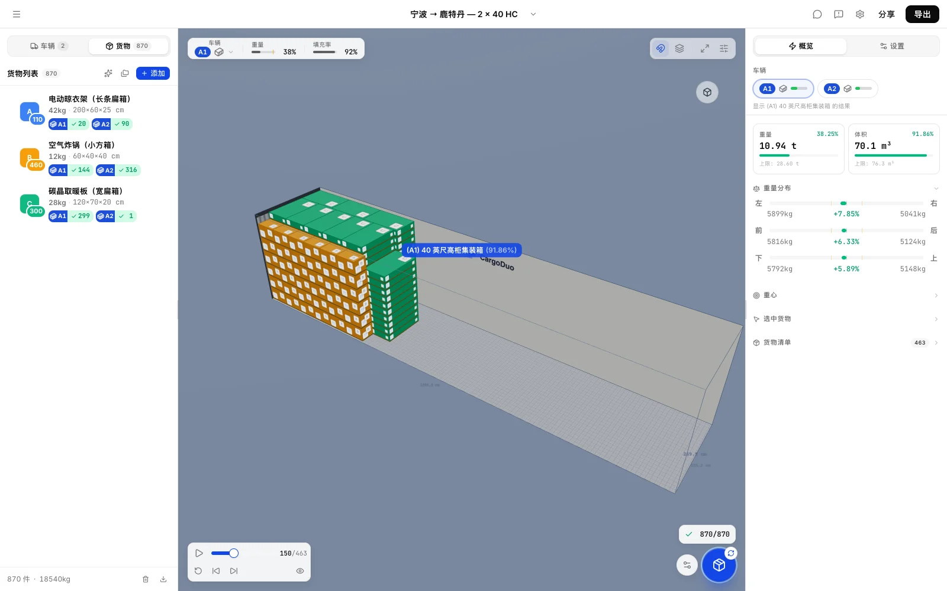Switch to the 货物 870 tab
Viewport: 947px width, 591px height.
tap(128, 46)
